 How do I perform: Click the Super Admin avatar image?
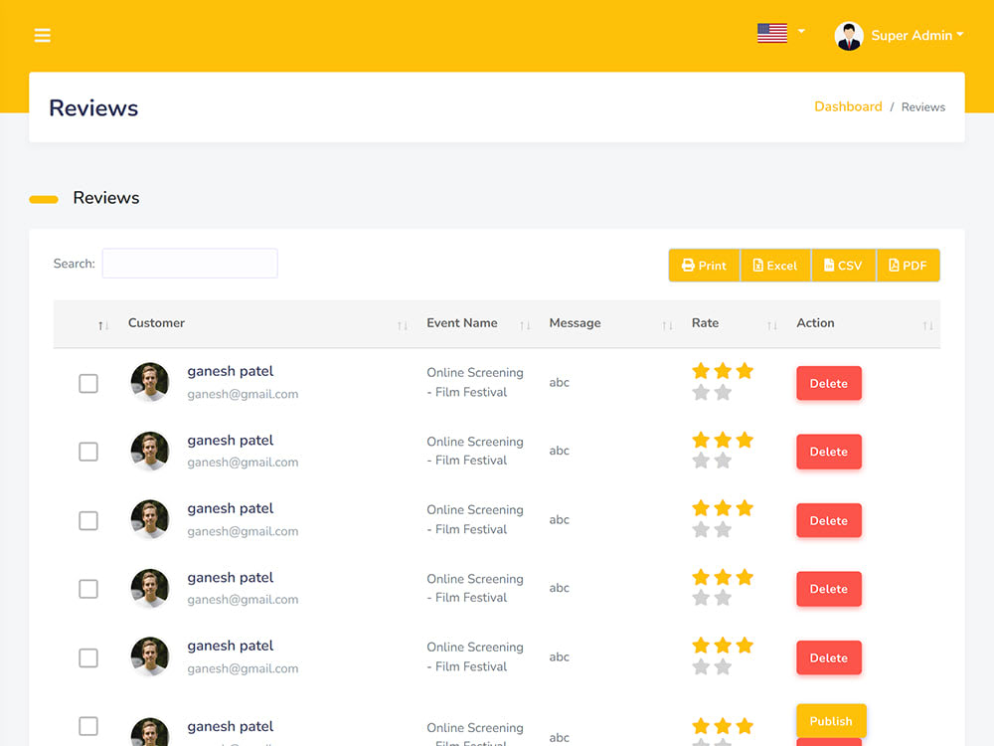pos(849,36)
